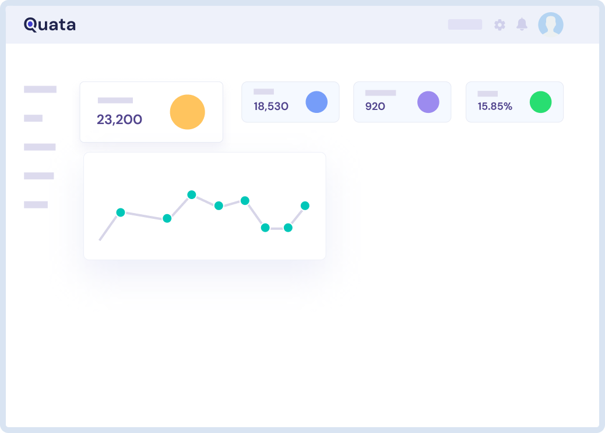This screenshot has width=605, height=433.
Task: Select the fourth sidebar menu item
Action: coord(39,176)
